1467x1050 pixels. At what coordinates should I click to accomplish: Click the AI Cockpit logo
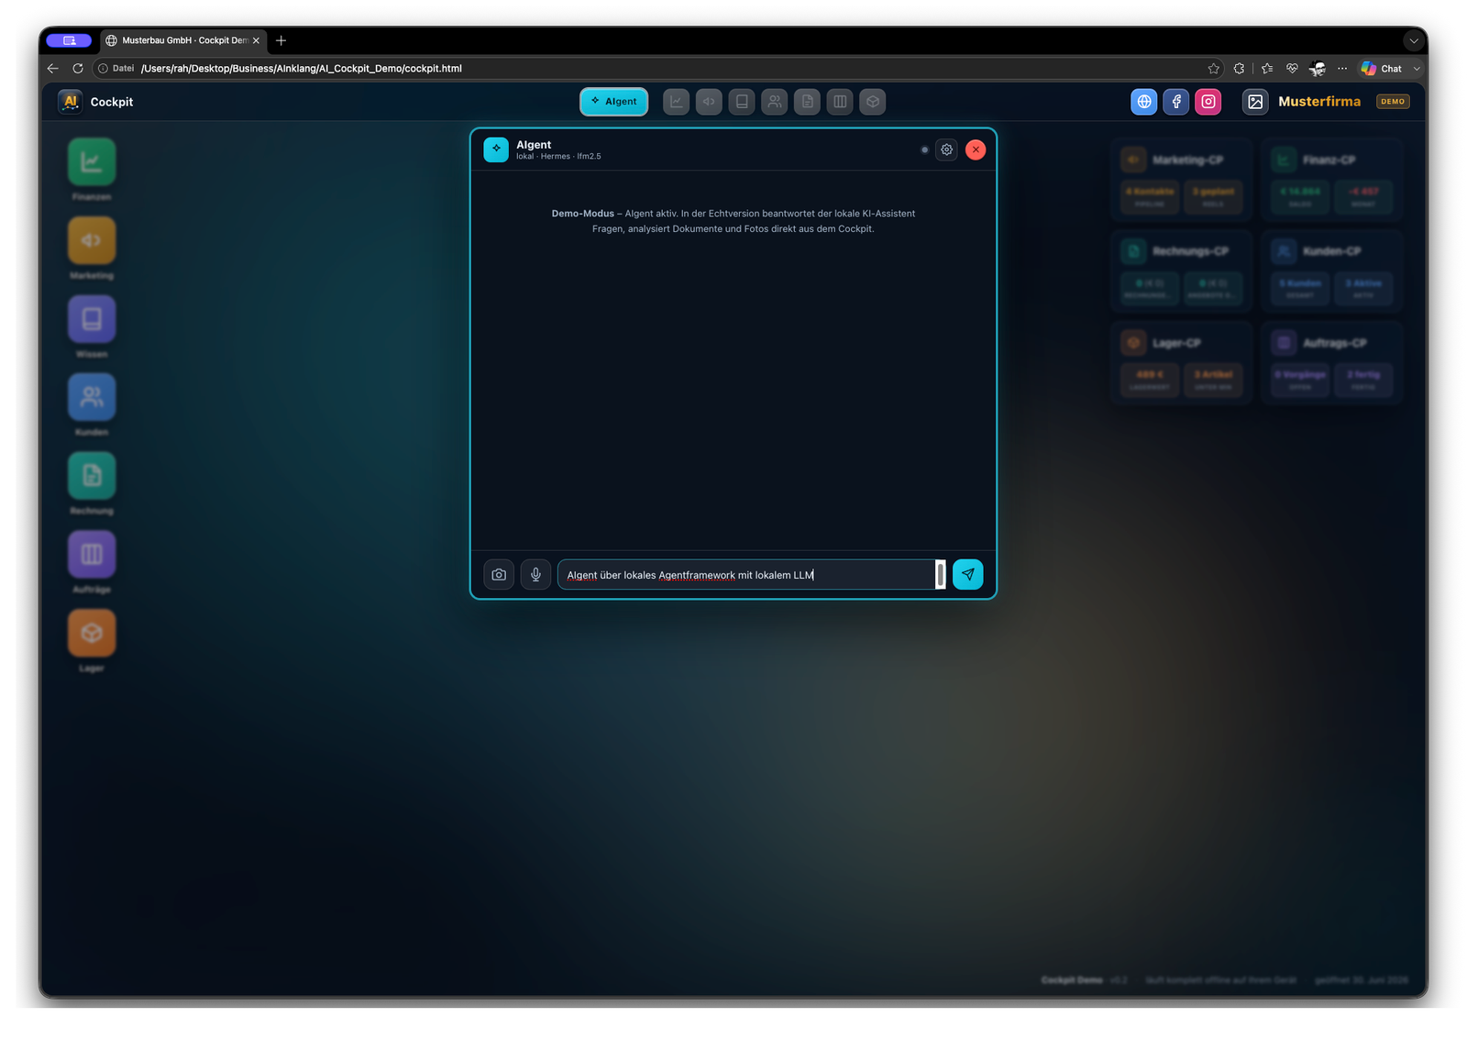71,102
